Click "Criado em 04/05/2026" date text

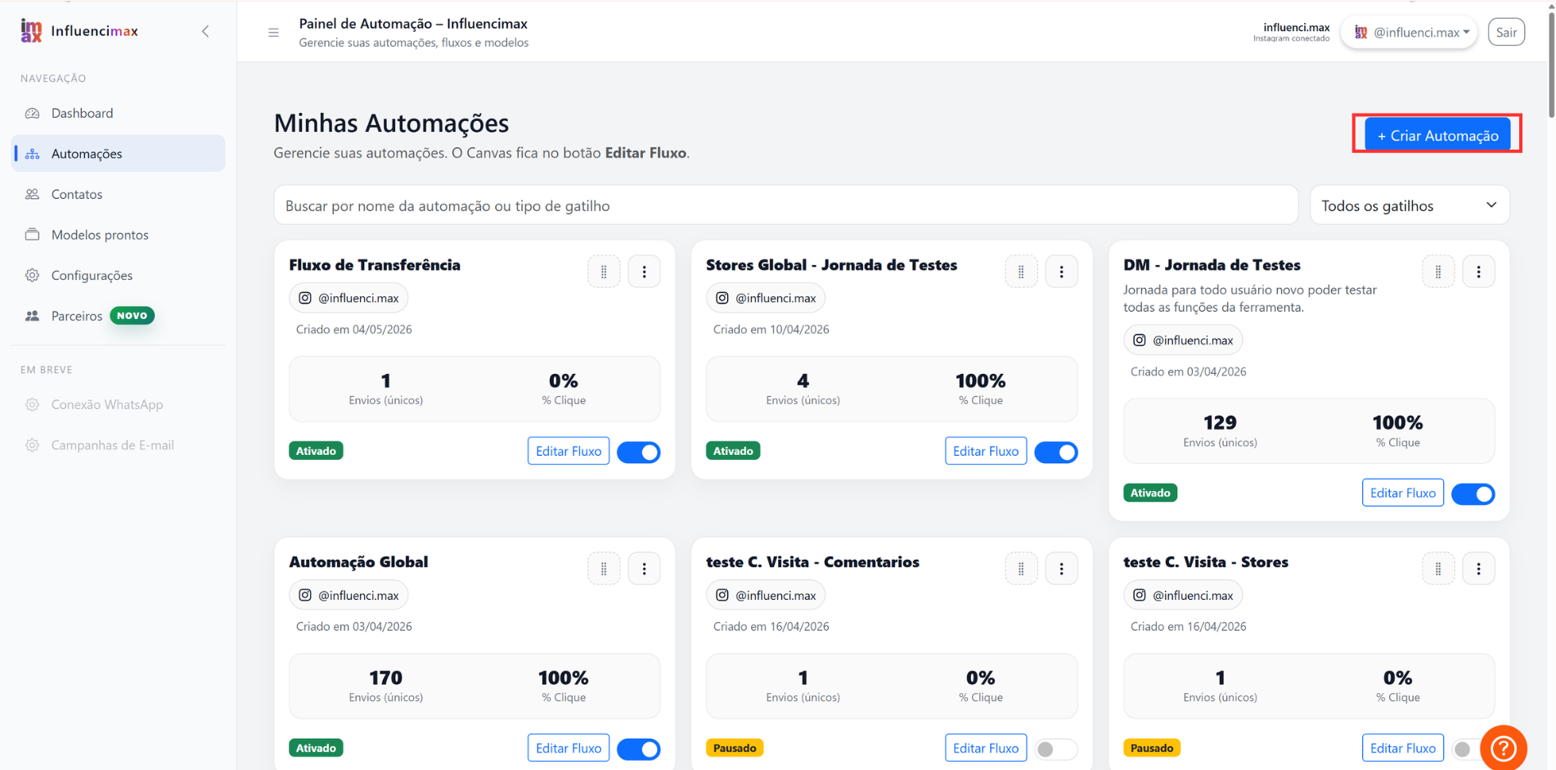pos(354,329)
